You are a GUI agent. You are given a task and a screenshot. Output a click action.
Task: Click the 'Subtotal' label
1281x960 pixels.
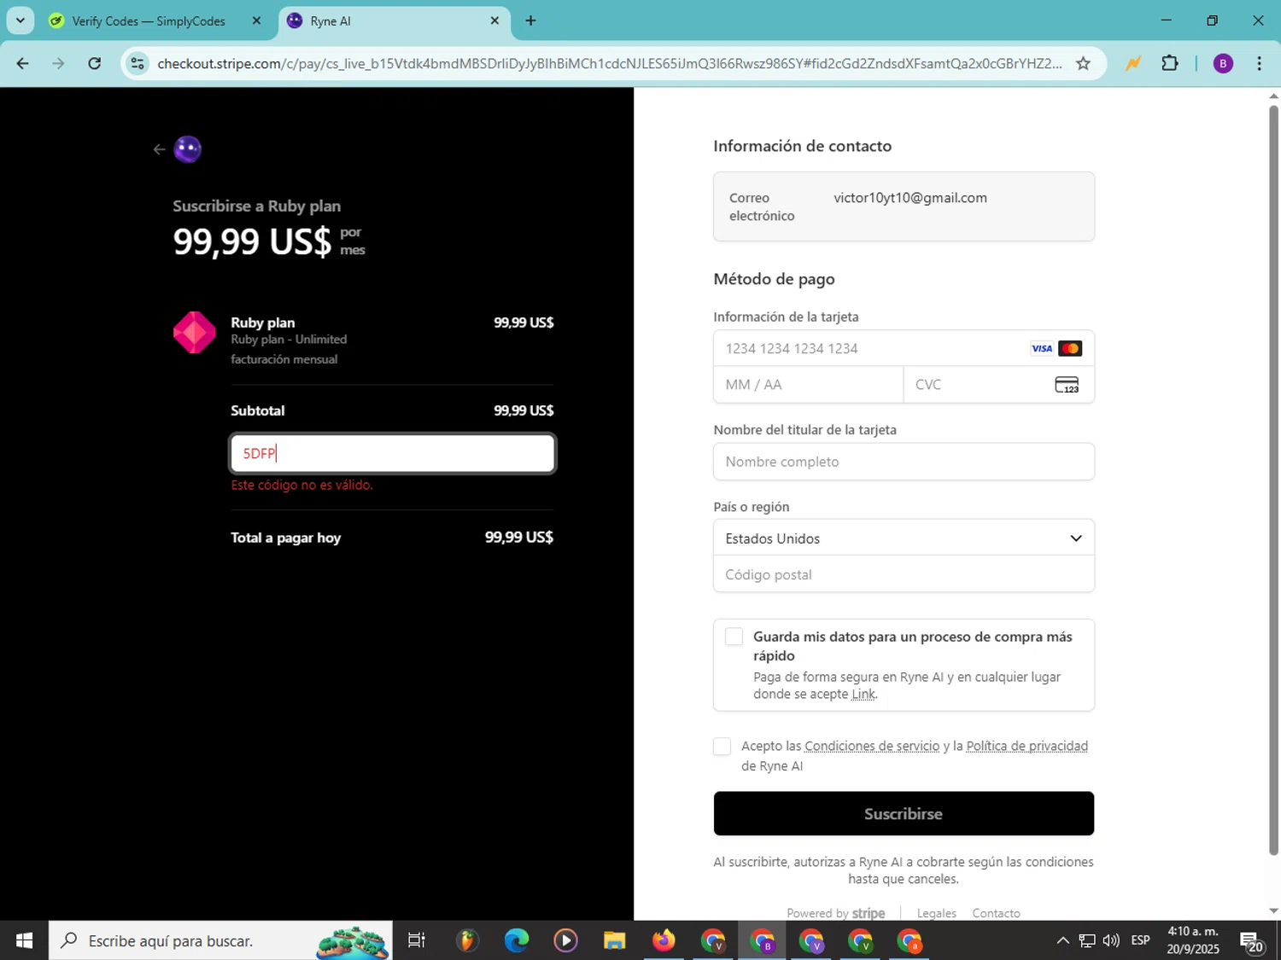click(x=257, y=410)
